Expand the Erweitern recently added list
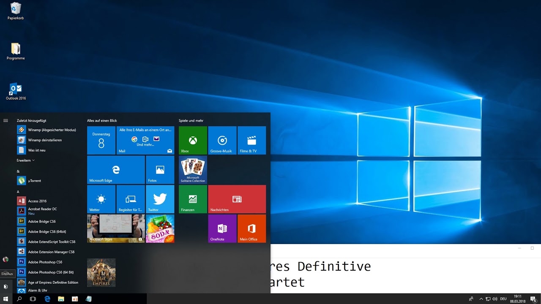This screenshot has width=541, height=304. click(x=25, y=160)
